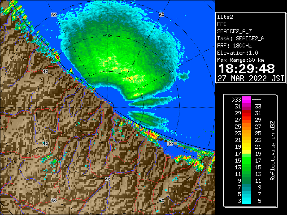Image resolution: width=287 pixels, height=215 pixels.
Task: Pick the yellow legend swatch between 19 and 21
Action: [x=247, y=147]
